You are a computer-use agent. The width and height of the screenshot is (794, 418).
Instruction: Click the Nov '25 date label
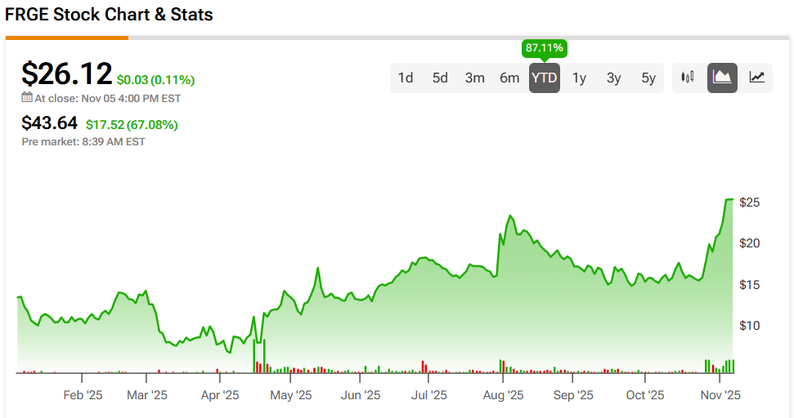tap(720, 395)
